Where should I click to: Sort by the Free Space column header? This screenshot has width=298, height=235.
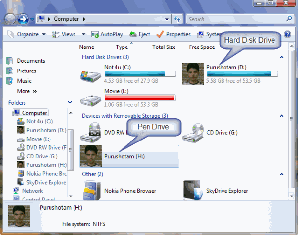[202, 47]
